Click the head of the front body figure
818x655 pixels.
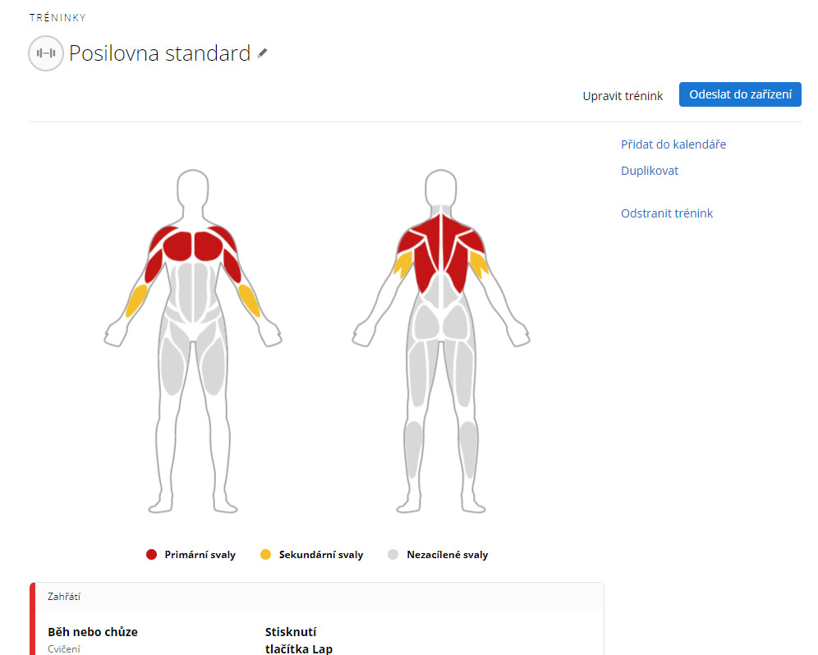point(193,188)
